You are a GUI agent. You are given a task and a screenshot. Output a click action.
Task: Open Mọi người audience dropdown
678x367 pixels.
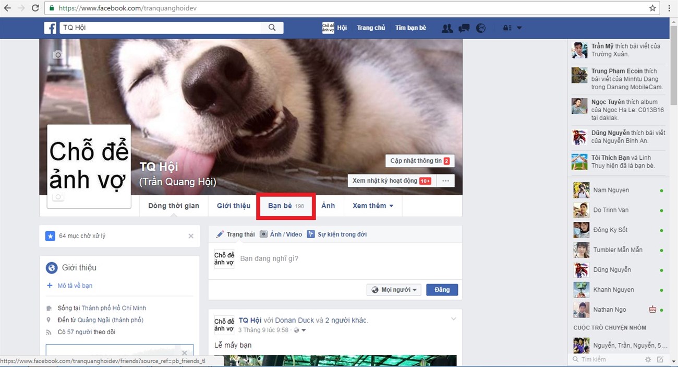coord(394,290)
